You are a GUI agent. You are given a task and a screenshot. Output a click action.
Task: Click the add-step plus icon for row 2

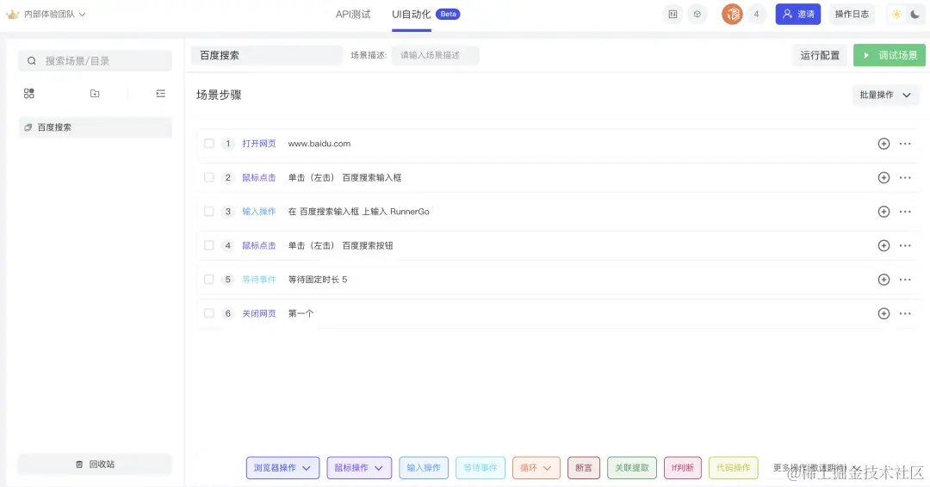click(883, 177)
